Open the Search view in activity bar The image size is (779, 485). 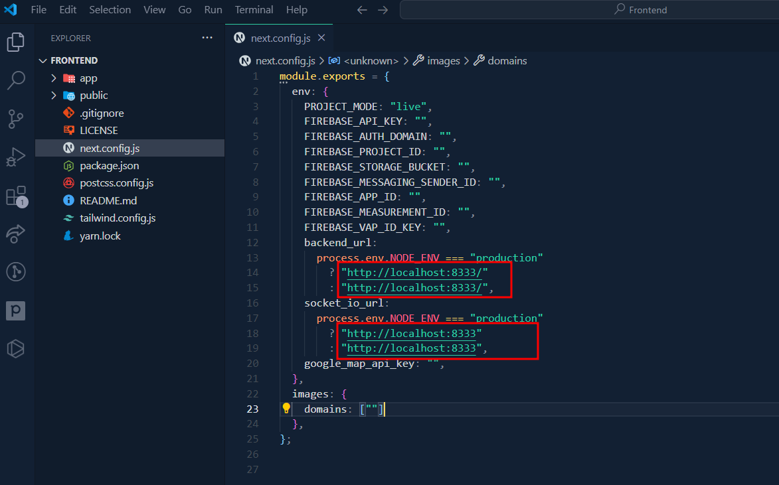point(16,80)
